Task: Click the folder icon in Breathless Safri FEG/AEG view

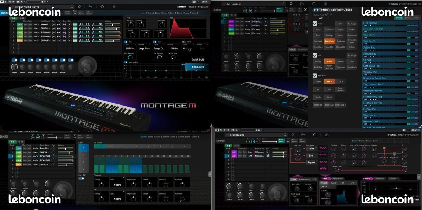Action: click(x=90, y=7)
